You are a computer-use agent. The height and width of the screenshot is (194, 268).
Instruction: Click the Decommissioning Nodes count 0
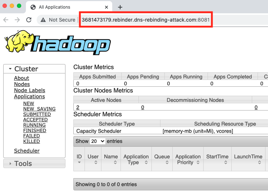[x=142, y=107]
